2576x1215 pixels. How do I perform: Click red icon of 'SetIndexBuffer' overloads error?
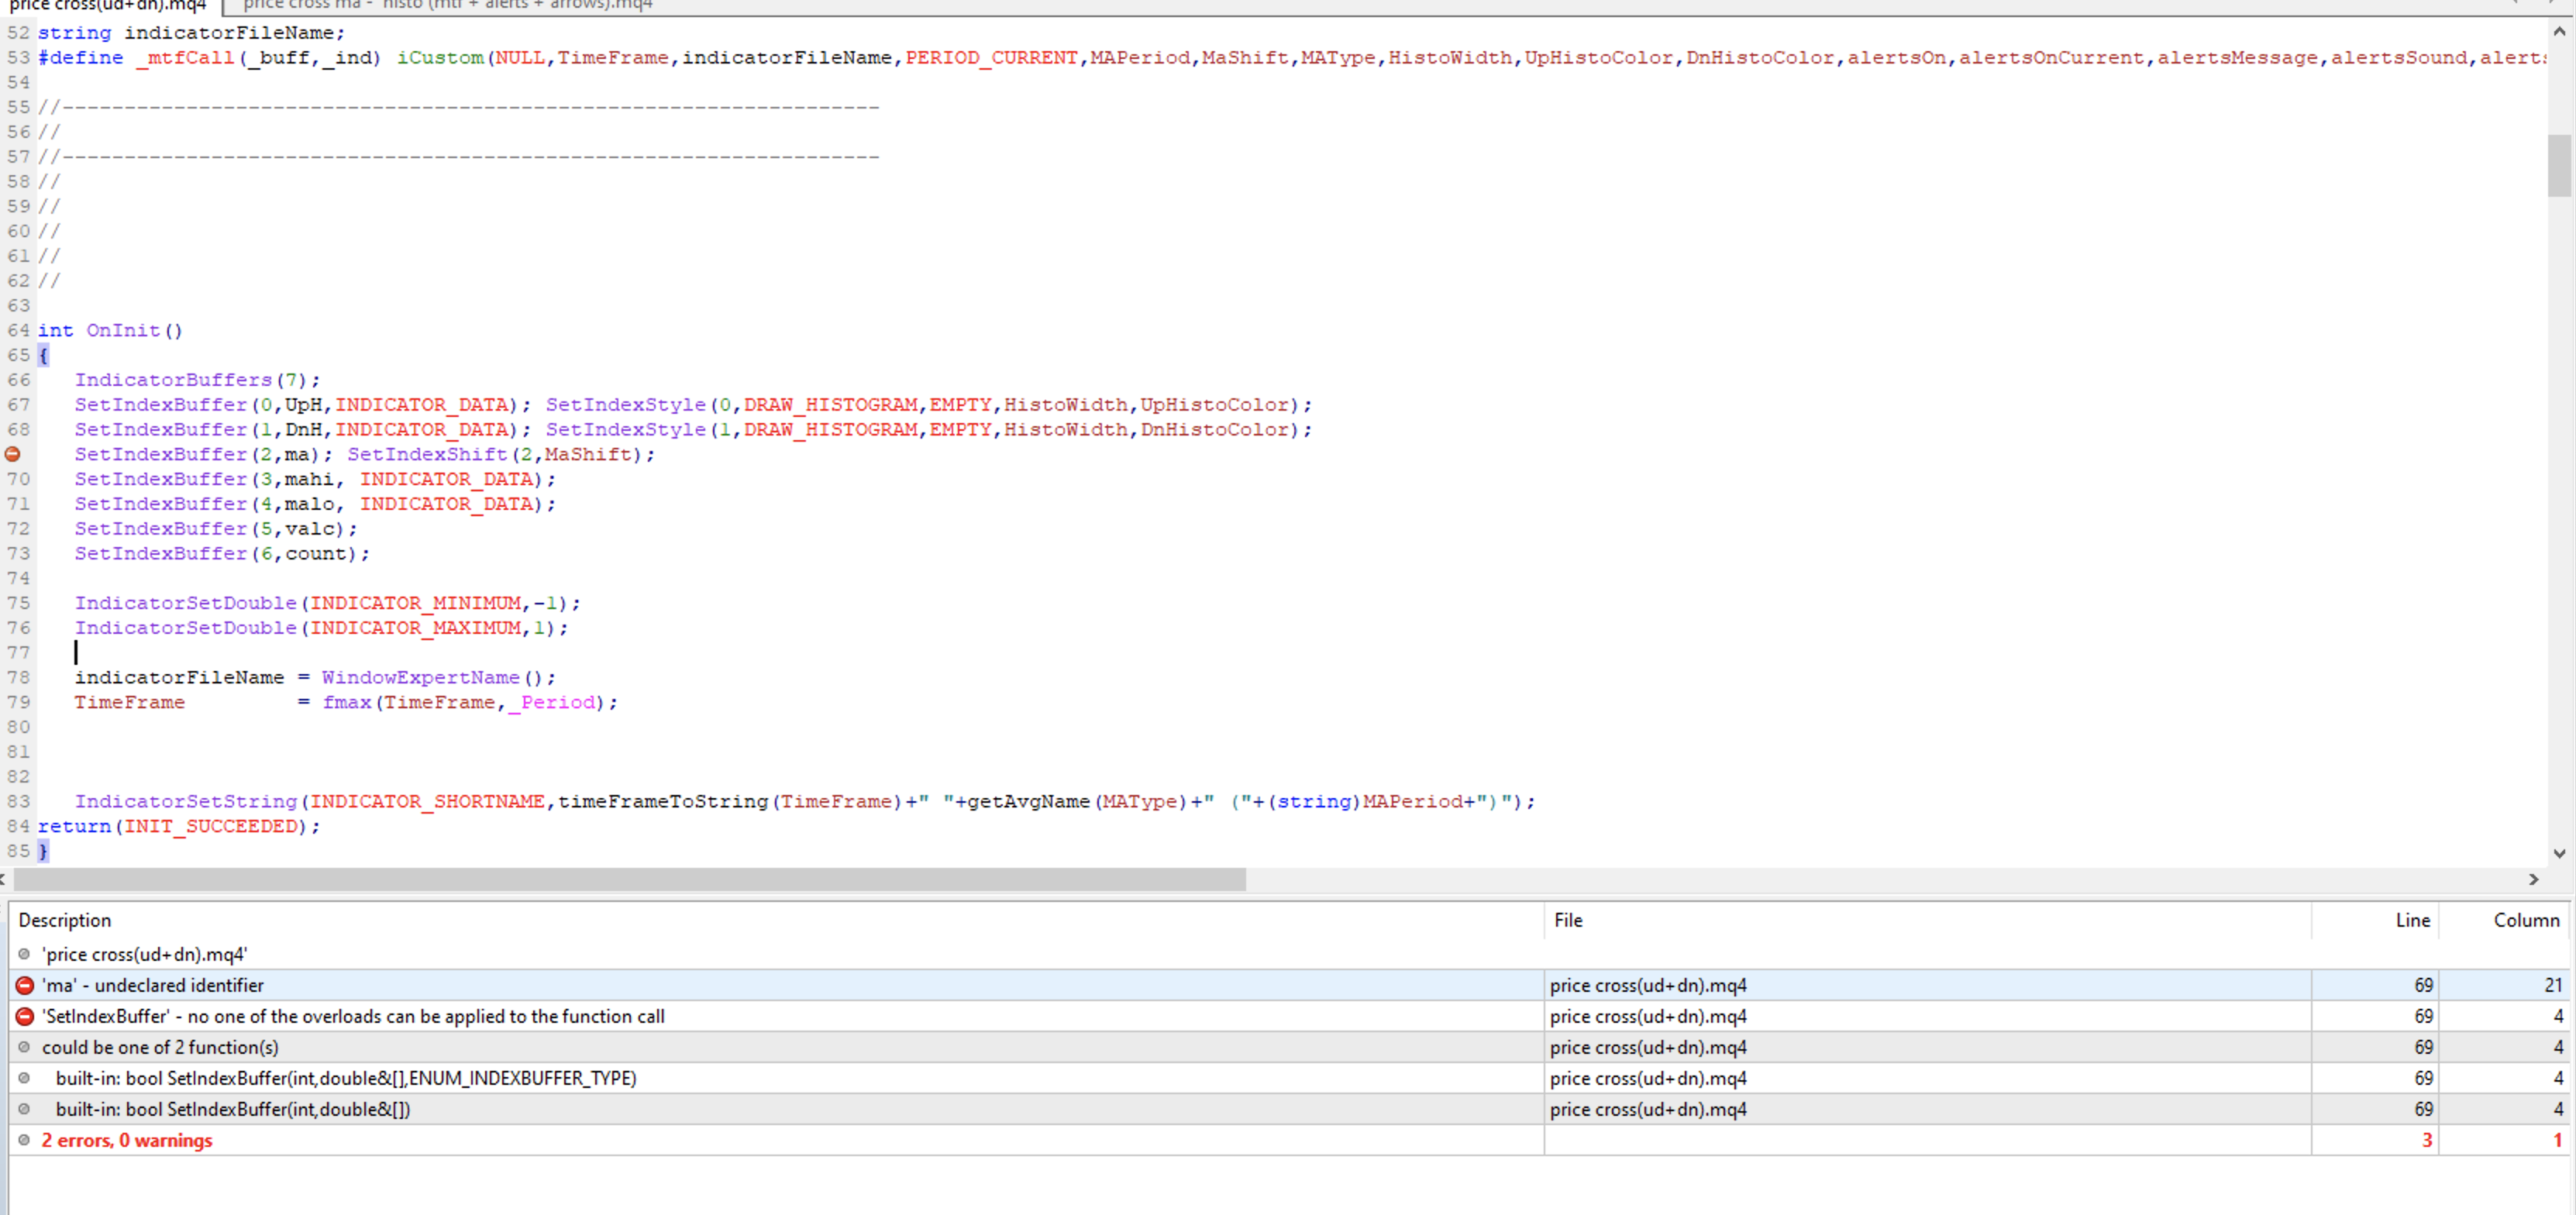pyautogui.click(x=25, y=1016)
